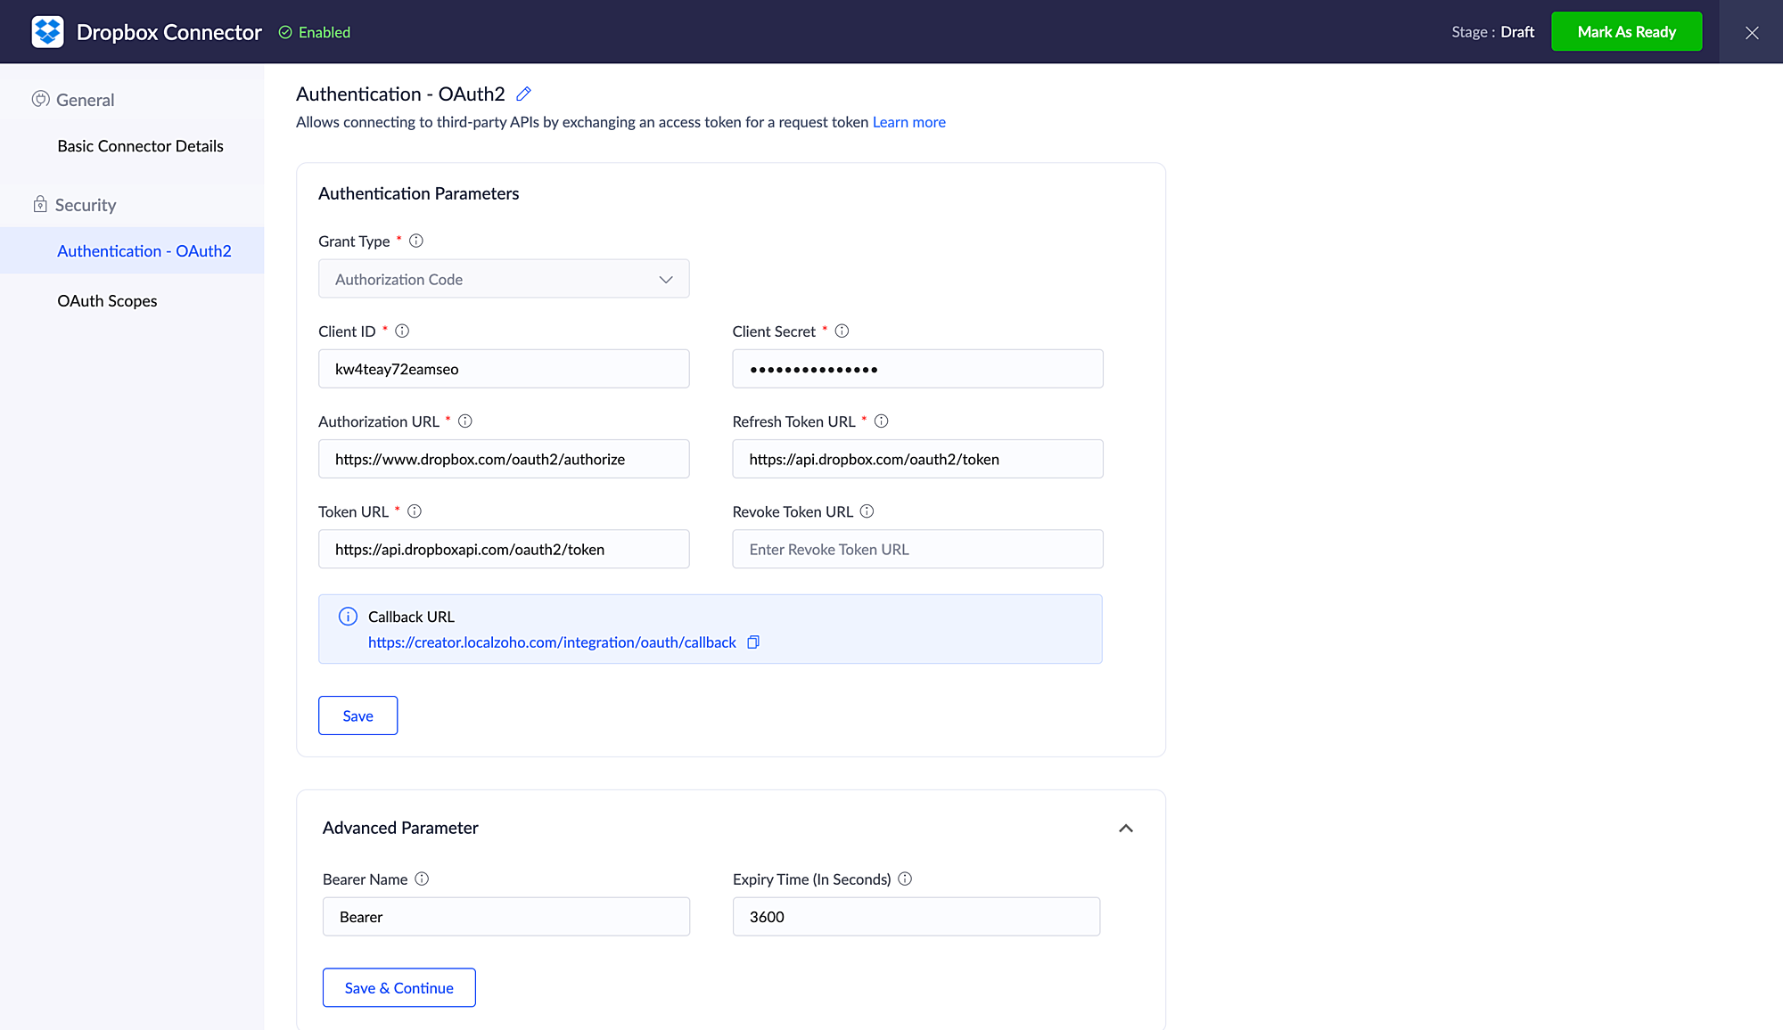Click the Grant Type info icon
The width and height of the screenshot is (1783, 1030).
[416, 241]
